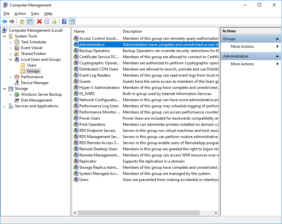The image size is (282, 224).
Task: Toggle the Show/Hide Action Pane button
Action: point(72,22)
